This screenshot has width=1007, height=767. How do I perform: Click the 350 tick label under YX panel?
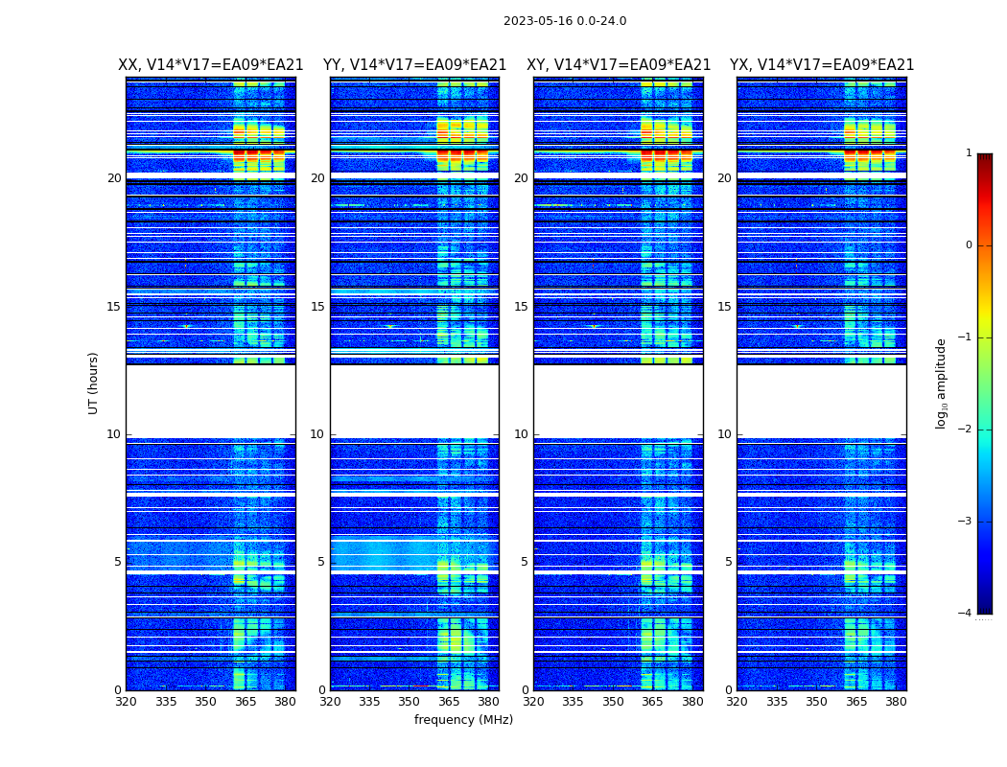816,702
